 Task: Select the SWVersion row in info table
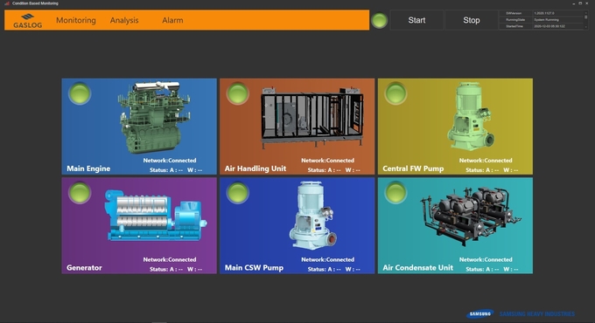click(542, 13)
